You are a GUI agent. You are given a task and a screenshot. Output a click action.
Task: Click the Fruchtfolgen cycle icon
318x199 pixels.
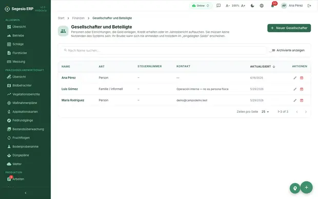(x=9, y=138)
